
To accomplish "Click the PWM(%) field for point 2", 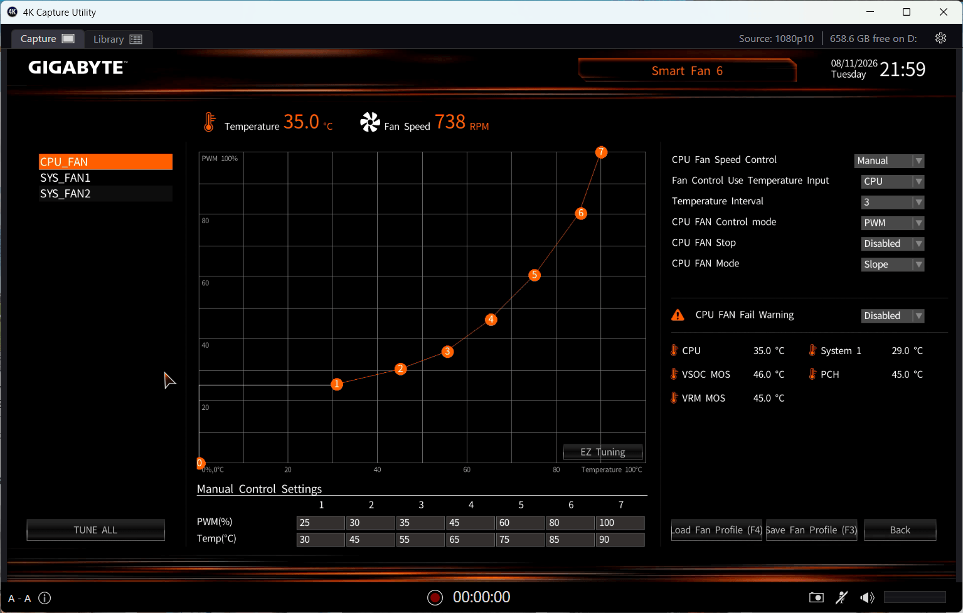I will click(371, 523).
